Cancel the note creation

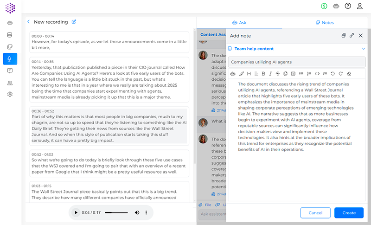pyautogui.click(x=315, y=212)
